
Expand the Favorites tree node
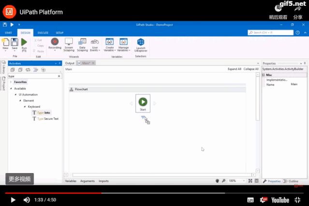click(11, 82)
